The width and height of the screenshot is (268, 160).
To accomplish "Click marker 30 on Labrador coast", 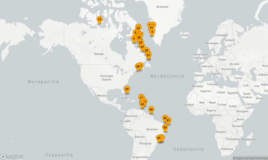I will (147, 51).
